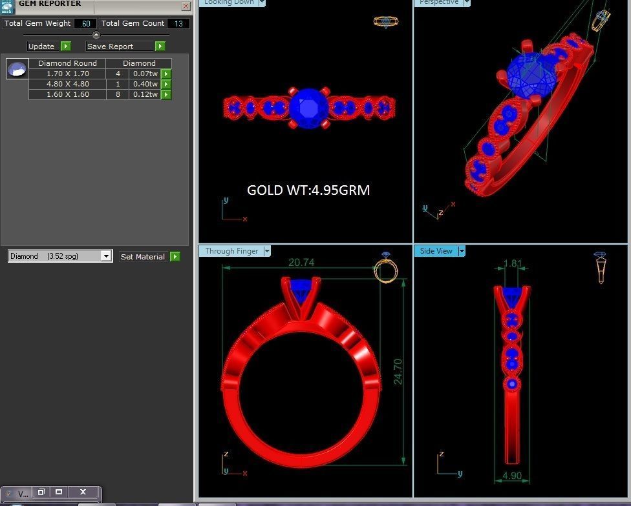Screen dimensions: 631x506
Task: Select the 4.90 dimension in Side View
Action: tap(512, 476)
